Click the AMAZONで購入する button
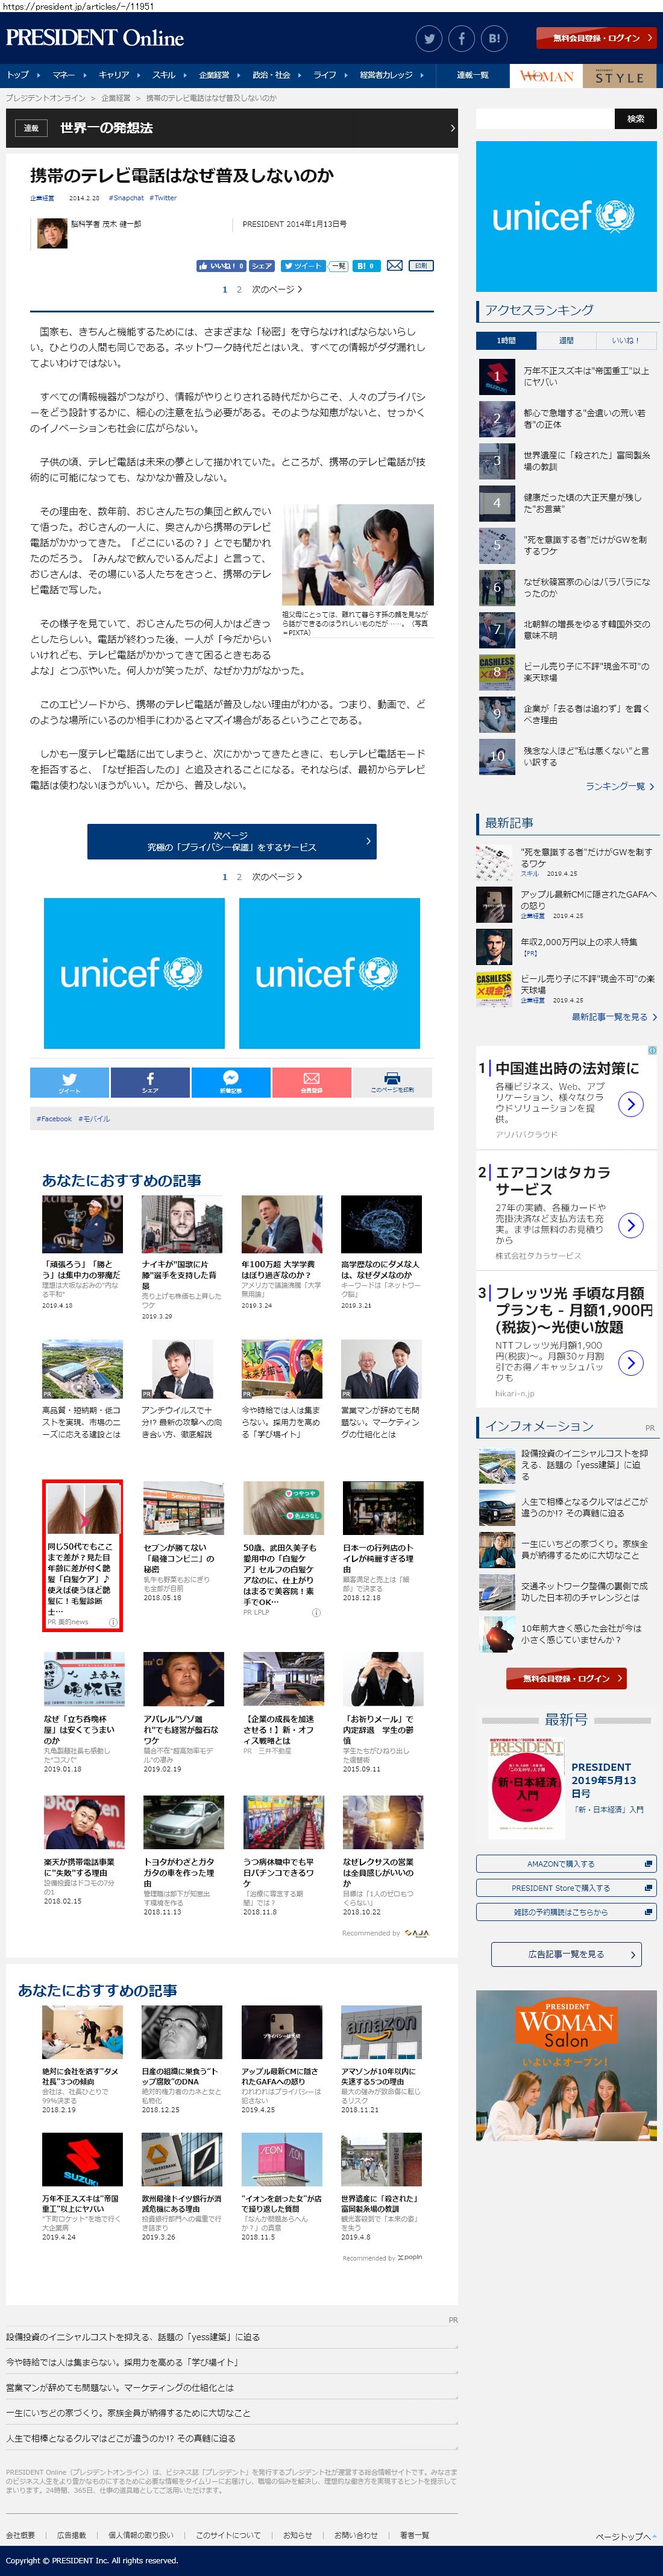The image size is (663, 2576). click(x=566, y=1864)
